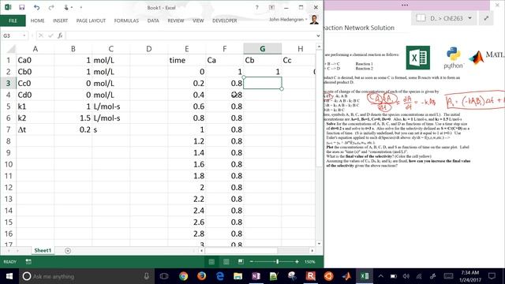
Task: Open Excel Help question mark
Action: coord(256,7)
